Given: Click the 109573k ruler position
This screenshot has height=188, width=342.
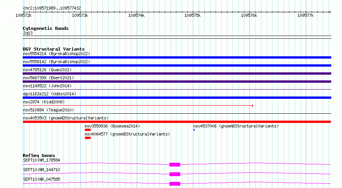Looking at the screenshot, I should [80, 15].
